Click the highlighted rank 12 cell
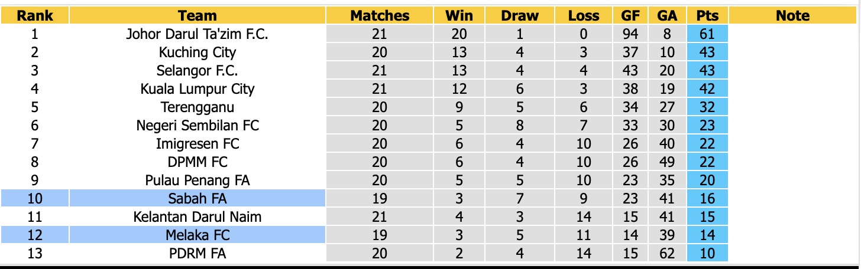861x269 pixels. click(x=34, y=235)
